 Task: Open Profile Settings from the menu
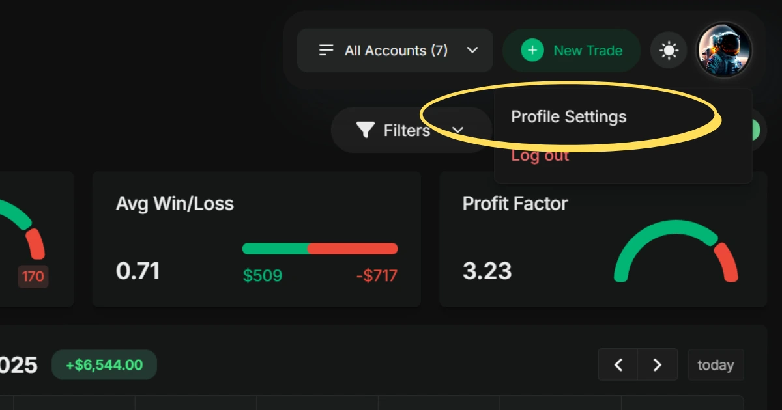(568, 116)
